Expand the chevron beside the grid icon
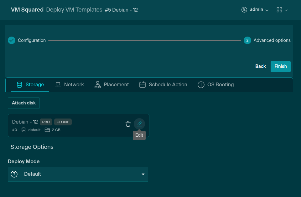 (286, 10)
